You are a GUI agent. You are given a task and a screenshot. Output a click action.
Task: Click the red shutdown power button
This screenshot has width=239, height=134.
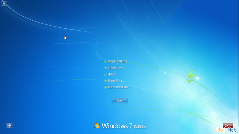click(x=226, y=126)
